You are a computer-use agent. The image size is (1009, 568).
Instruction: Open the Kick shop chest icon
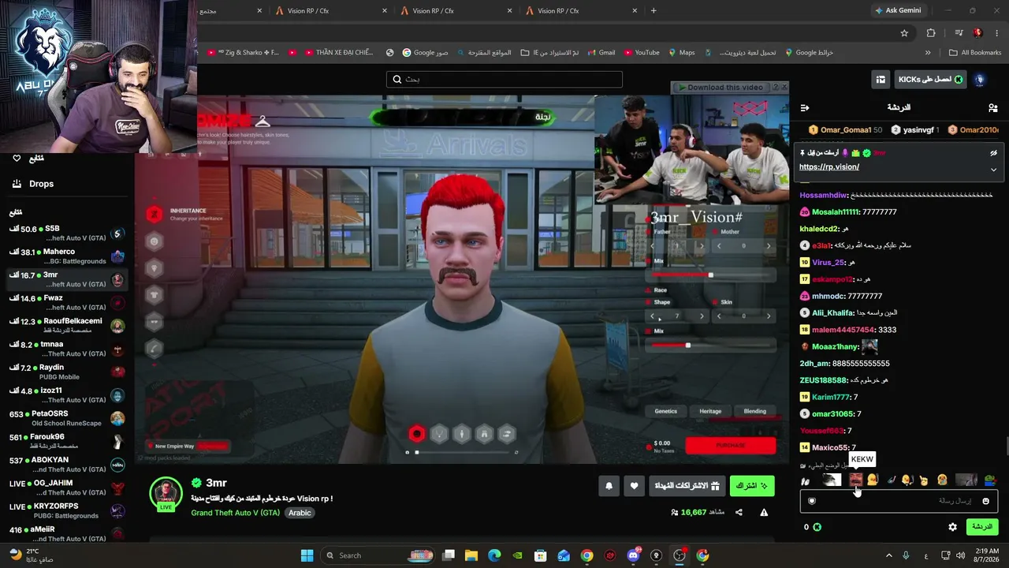[x=881, y=80]
